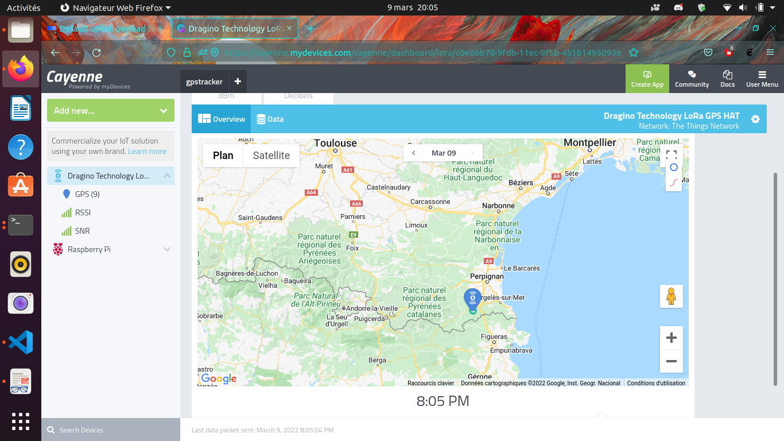Zoom in on the map
Viewport: 784px width, 441px height.
point(672,338)
